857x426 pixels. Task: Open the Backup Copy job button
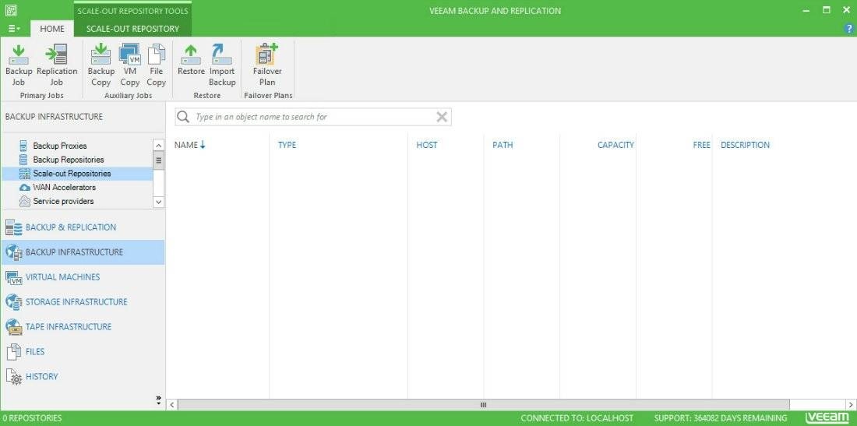pos(101,65)
